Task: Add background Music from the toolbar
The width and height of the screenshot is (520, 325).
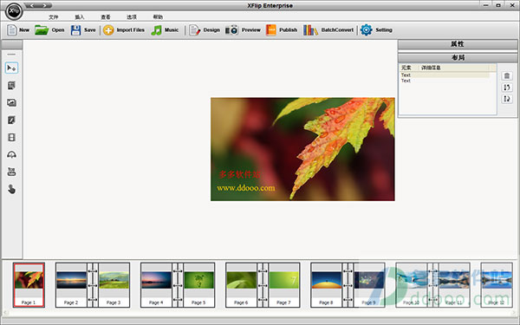Action: coord(165,29)
